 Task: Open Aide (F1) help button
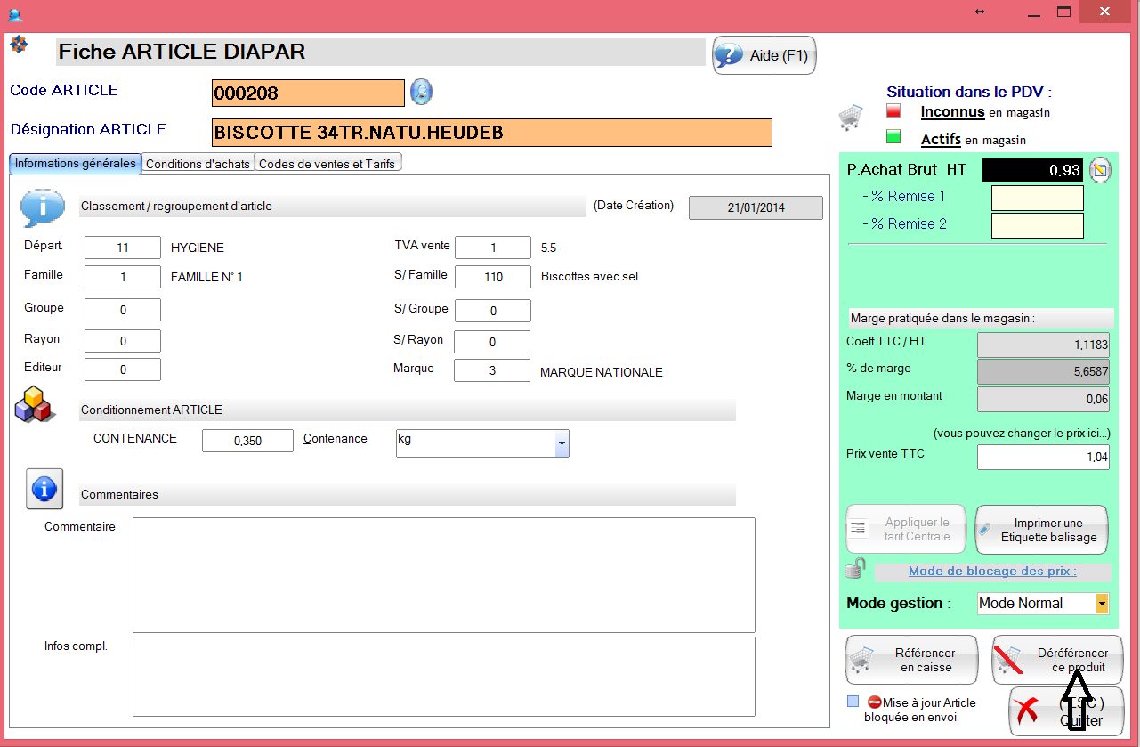tap(764, 55)
